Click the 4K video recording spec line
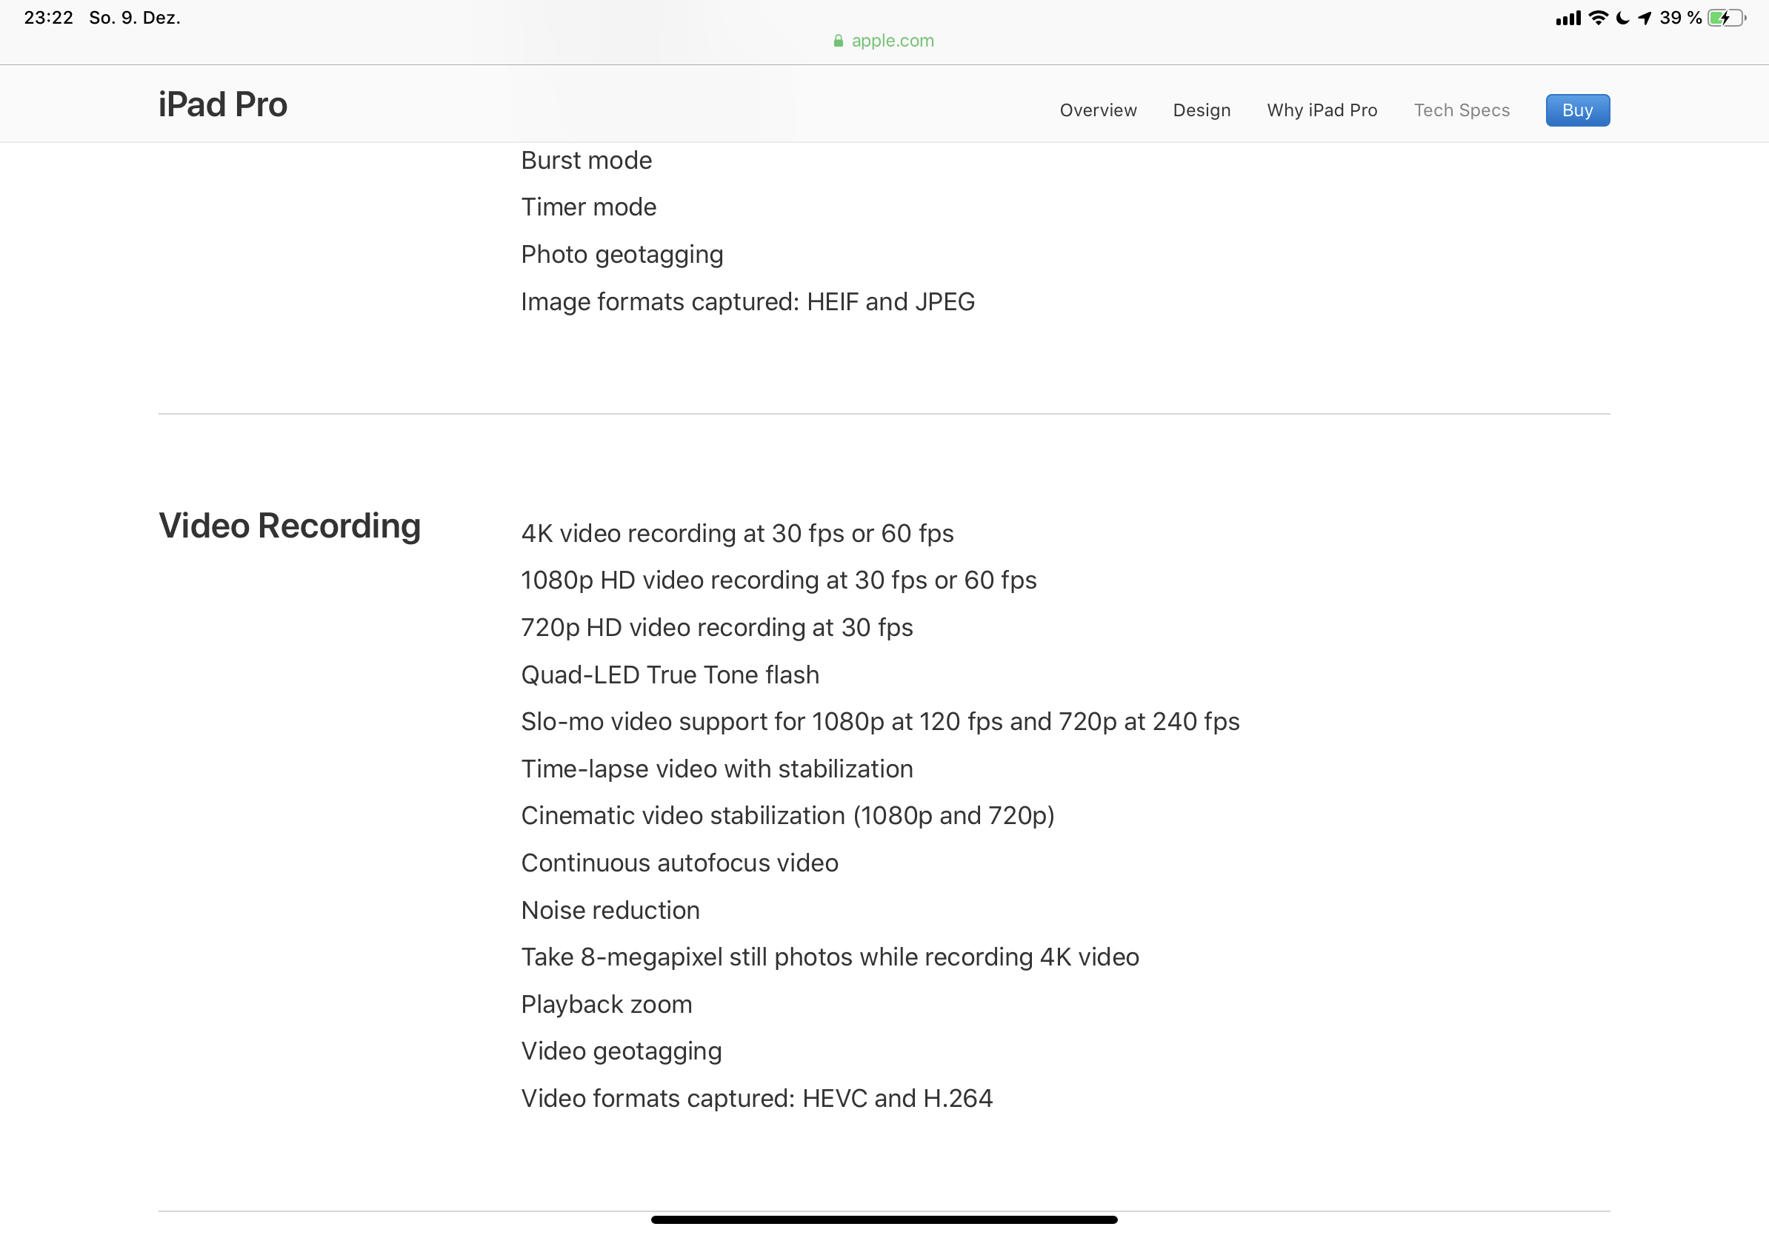This screenshot has width=1769, height=1235. (737, 534)
